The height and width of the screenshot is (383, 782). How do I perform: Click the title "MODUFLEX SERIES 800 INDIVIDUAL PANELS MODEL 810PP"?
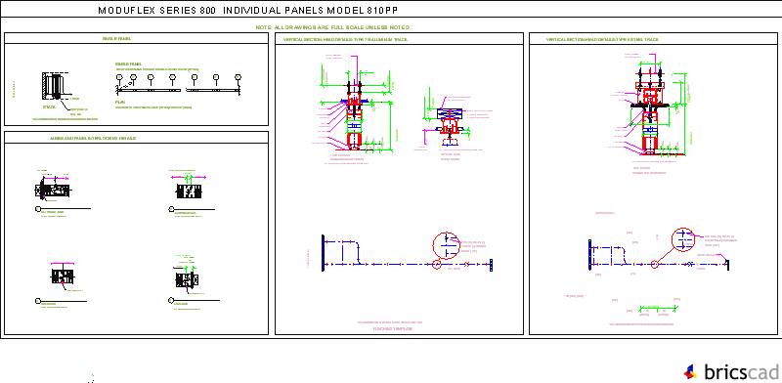click(248, 11)
